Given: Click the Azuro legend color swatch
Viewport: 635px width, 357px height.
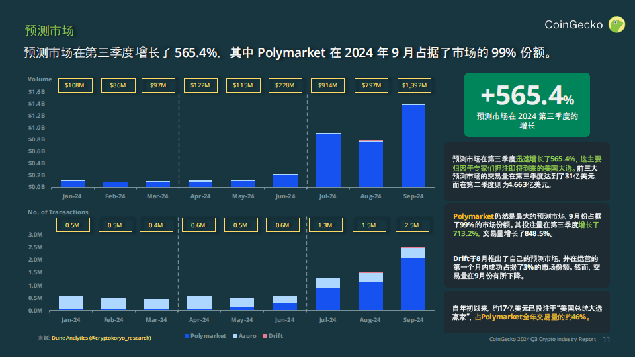Looking at the screenshot, I should (235, 336).
